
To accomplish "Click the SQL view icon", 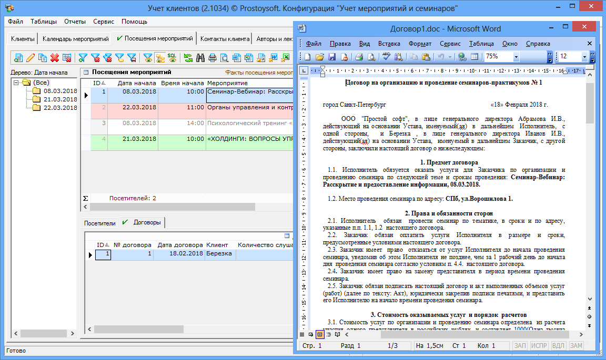I will pos(172,58).
